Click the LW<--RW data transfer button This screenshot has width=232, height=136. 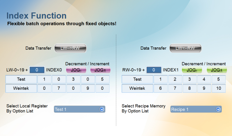(185, 48)
